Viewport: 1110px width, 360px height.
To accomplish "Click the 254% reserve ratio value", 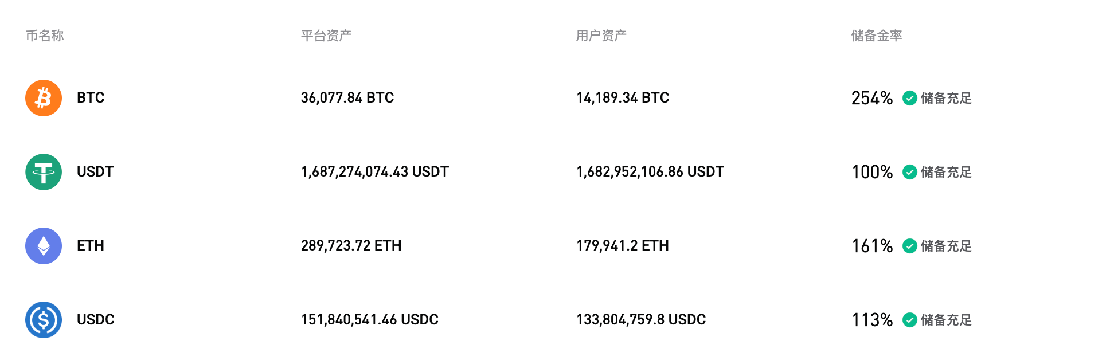I will [871, 98].
